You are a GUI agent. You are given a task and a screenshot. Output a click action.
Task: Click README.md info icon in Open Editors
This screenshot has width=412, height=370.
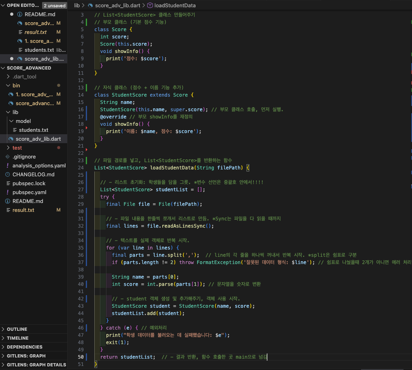click(x=20, y=14)
